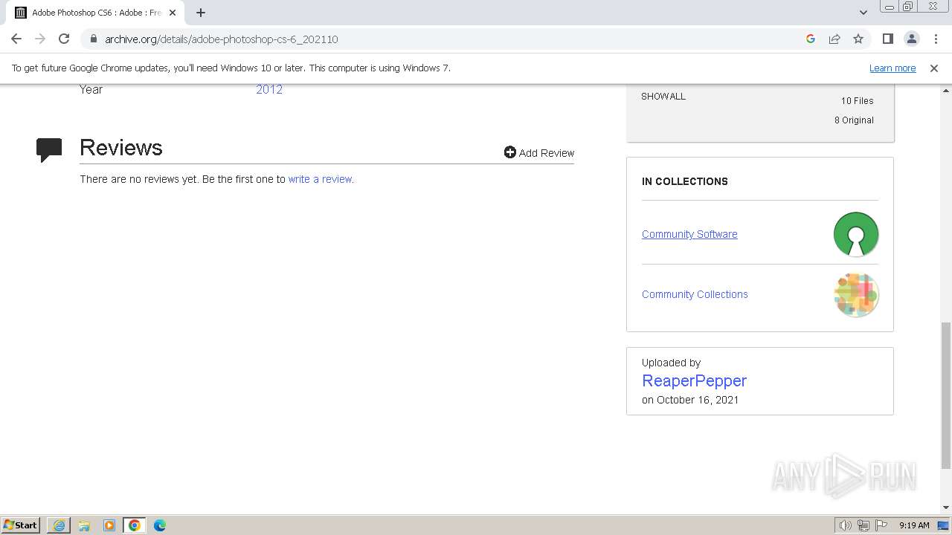Bookmark this page with the star icon
The image size is (952, 535).
[858, 39]
